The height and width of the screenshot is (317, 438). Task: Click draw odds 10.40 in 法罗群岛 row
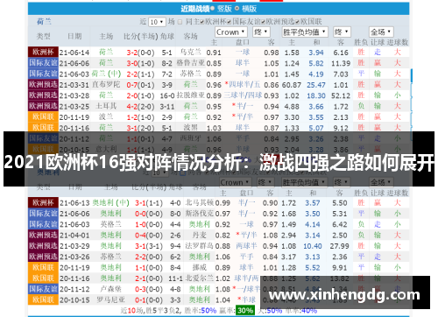tap(313, 246)
